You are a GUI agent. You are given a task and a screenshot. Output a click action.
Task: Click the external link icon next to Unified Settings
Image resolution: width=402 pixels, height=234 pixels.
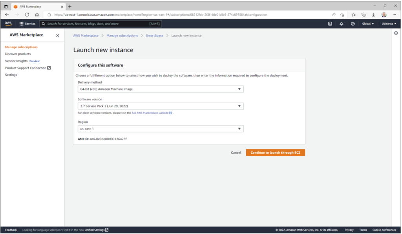pos(107,230)
